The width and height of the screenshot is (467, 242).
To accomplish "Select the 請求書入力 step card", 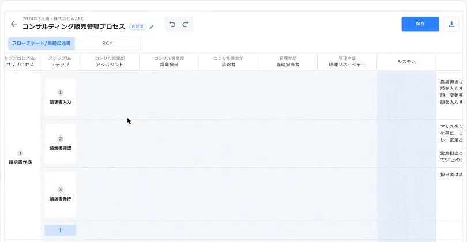I will [61, 97].
